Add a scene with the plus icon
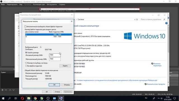Screen dimensions: 179x101 point(3,90)
